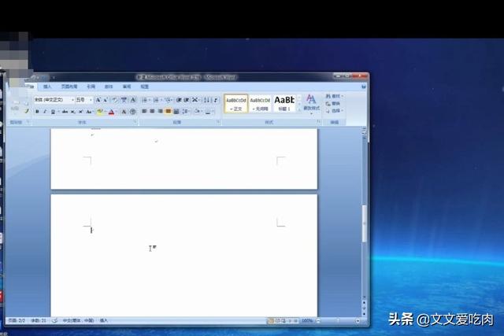The width and height of the screenshot is (504, 336).
Task: Toggle subscript formatting
Action: point(73,112)
